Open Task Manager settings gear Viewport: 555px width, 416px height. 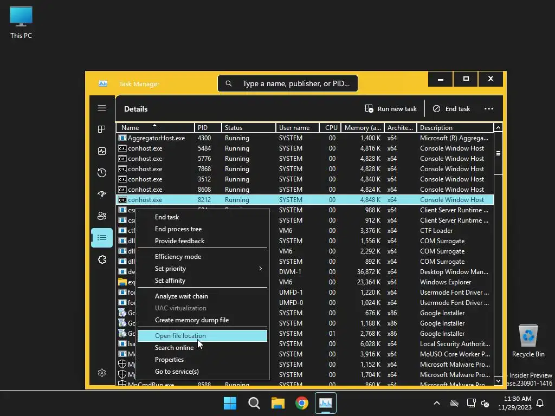click(x=102, y=373)
